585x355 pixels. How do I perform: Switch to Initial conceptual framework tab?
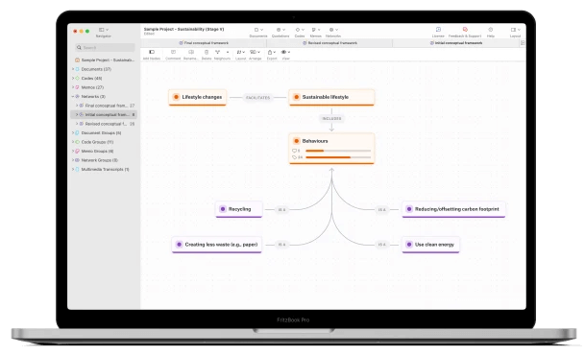click(456, 43)
